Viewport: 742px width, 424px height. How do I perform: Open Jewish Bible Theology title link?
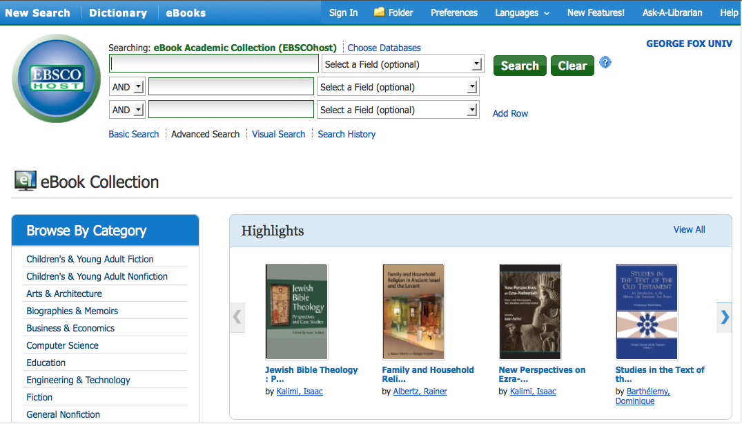point(311,374)
